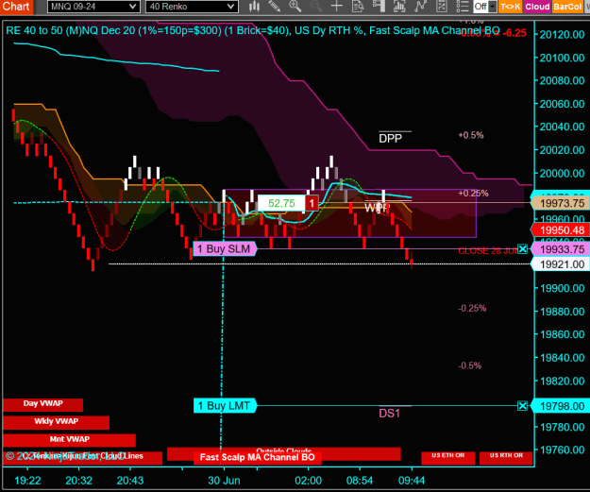Viewport: 590px width, 492px height.
Task: Open the data box icon
Action: coord(358,7)
